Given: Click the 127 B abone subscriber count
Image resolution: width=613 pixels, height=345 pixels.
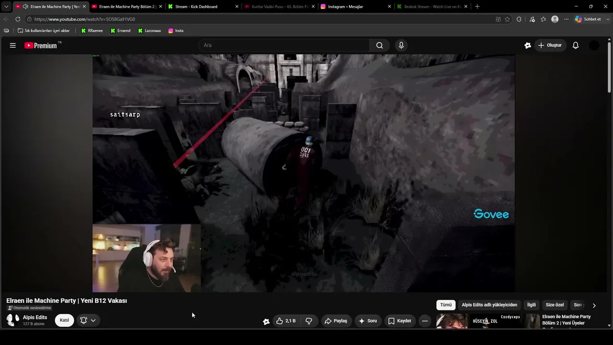Looking at the screenshot, I should pyautogui.click(x=34, y=324).
